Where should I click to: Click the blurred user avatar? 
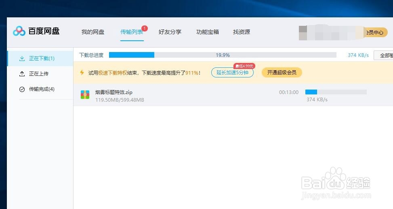303,32
